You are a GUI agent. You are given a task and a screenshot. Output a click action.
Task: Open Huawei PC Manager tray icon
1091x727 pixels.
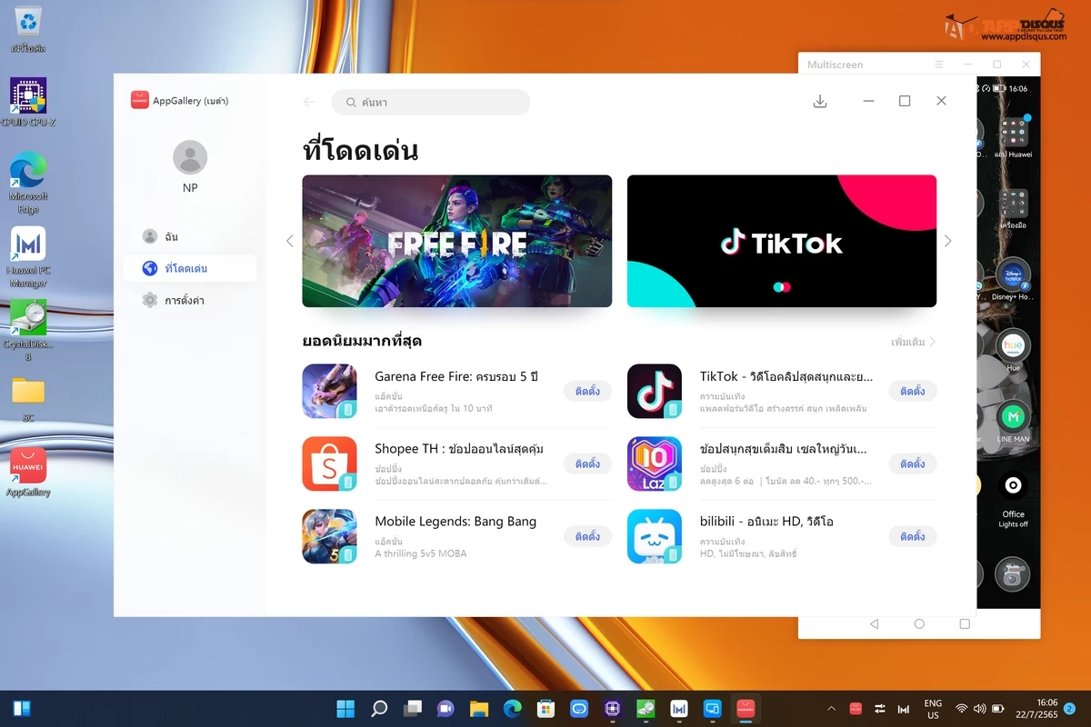(903, 709)
